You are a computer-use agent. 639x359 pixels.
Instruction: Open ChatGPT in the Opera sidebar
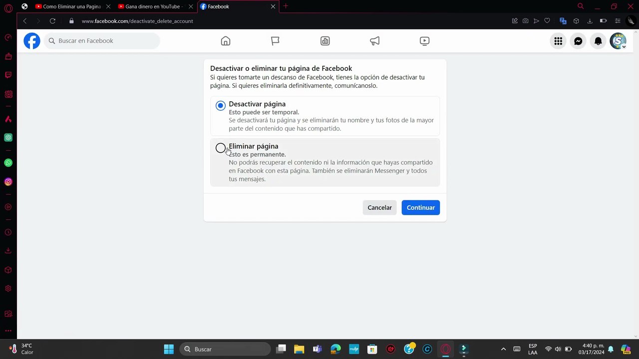[x=8, y=138]
